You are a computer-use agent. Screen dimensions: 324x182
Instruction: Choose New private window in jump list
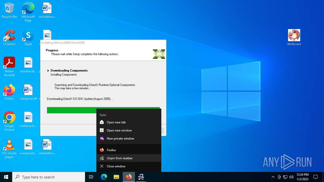tap(129, 139)
